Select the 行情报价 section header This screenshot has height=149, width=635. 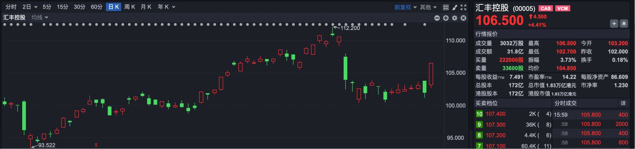click(x=487, y=34)
